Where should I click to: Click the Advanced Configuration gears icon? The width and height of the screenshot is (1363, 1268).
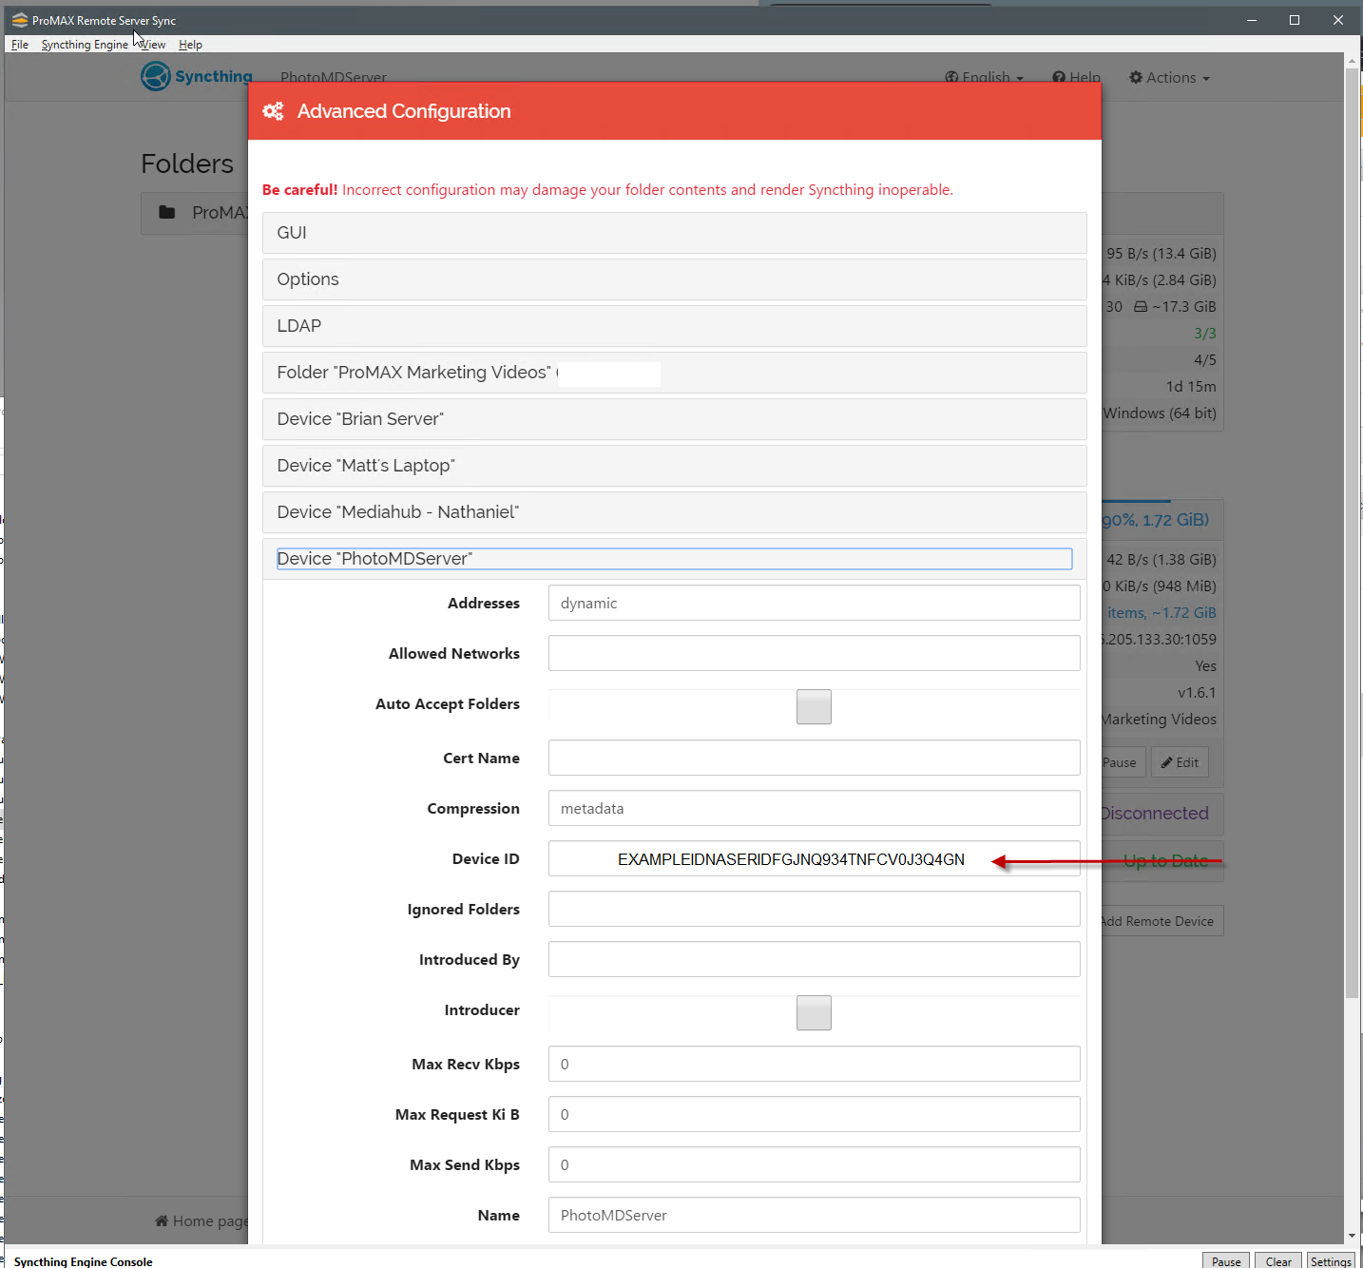(274, 111)
